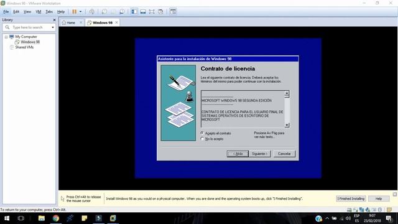
Task: Send Ctrl+Alt+Del to the virtual machine
Action: point(92,12)
